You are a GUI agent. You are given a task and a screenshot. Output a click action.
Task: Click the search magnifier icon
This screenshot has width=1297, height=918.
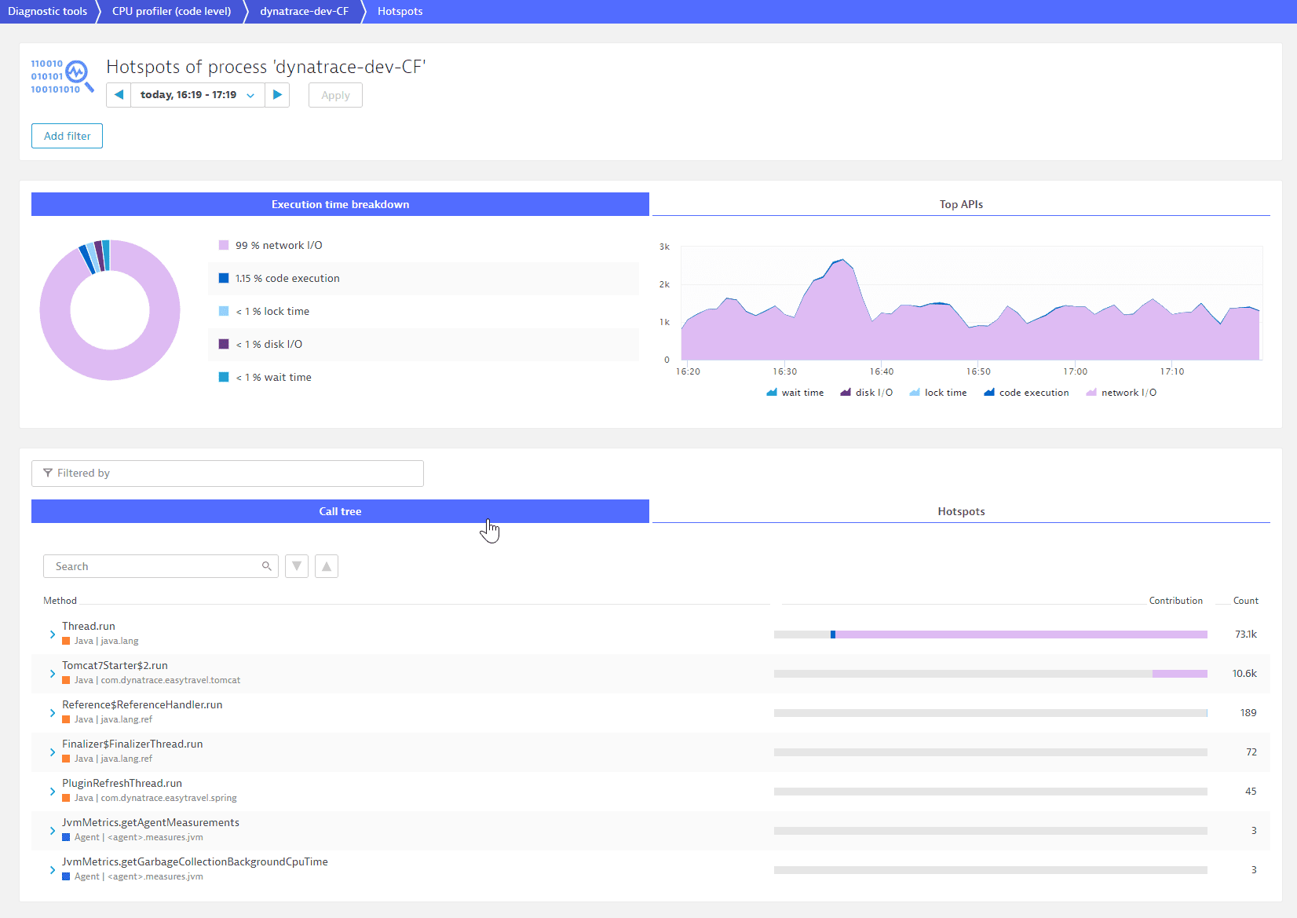(267, 566)
